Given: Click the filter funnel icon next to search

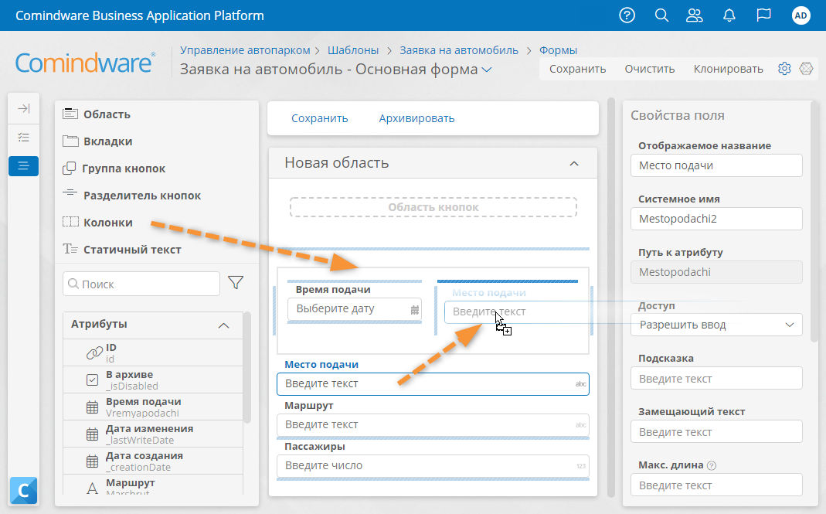Looking at the screenshot, I should 236,283.
